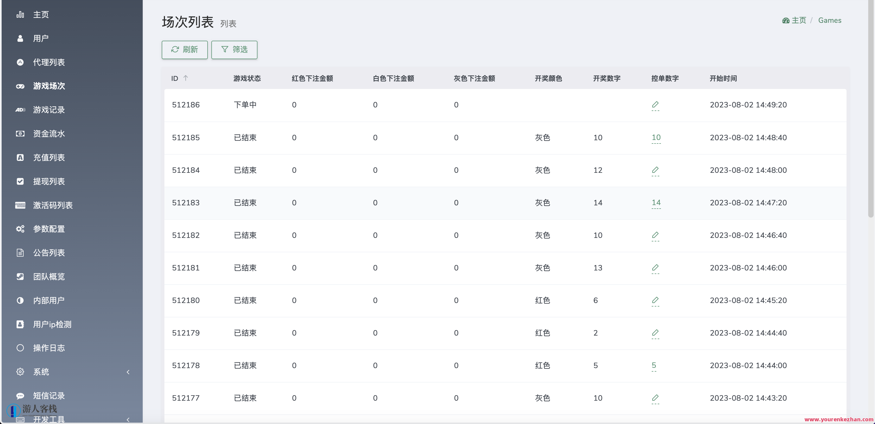Viewport: 875px width, 424px height.
Task: Click the edit pencil for session 512186
Action: click(x=655, y=105)
